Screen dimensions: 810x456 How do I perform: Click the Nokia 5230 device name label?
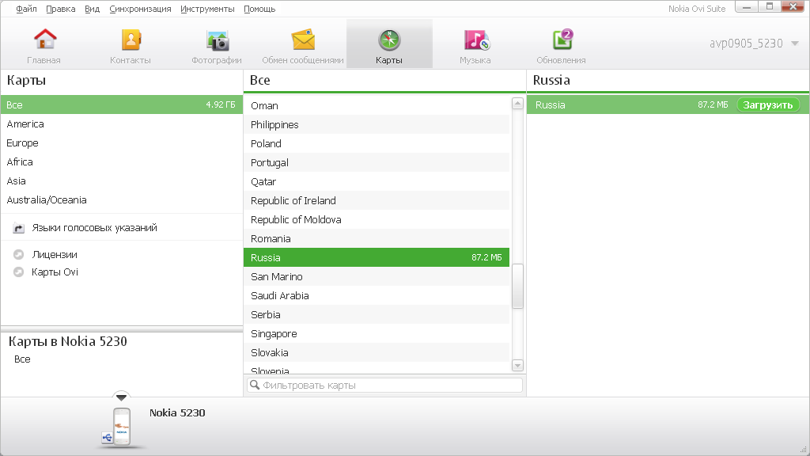click(177, 412)
